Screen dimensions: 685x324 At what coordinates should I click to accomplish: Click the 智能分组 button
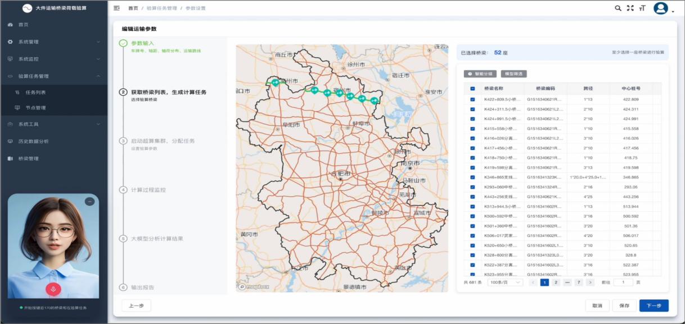pyautogui.click(x=480, y=74)
